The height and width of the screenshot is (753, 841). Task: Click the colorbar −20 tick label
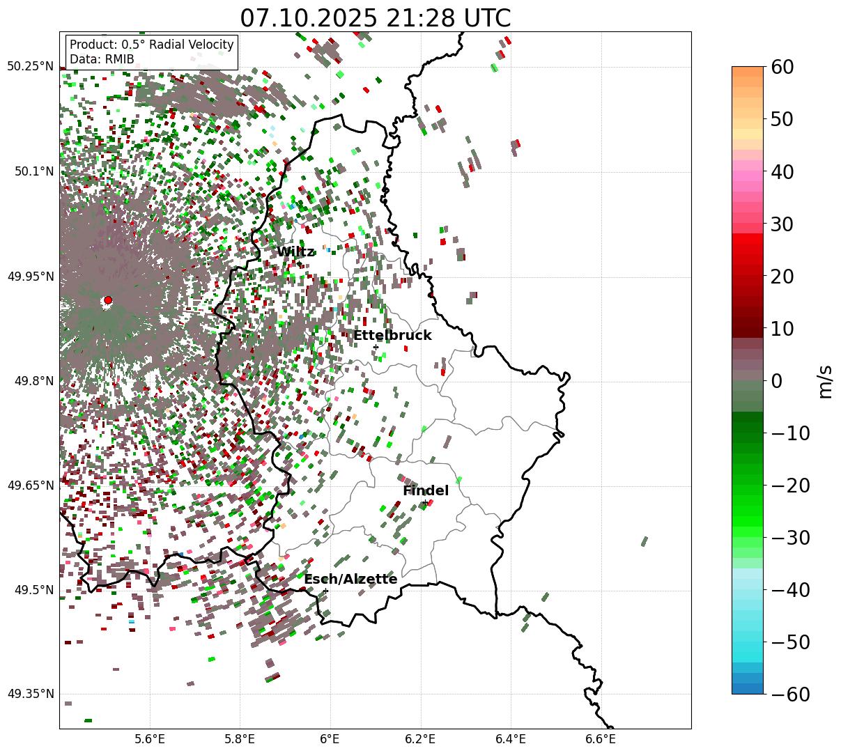pos(790,486)
